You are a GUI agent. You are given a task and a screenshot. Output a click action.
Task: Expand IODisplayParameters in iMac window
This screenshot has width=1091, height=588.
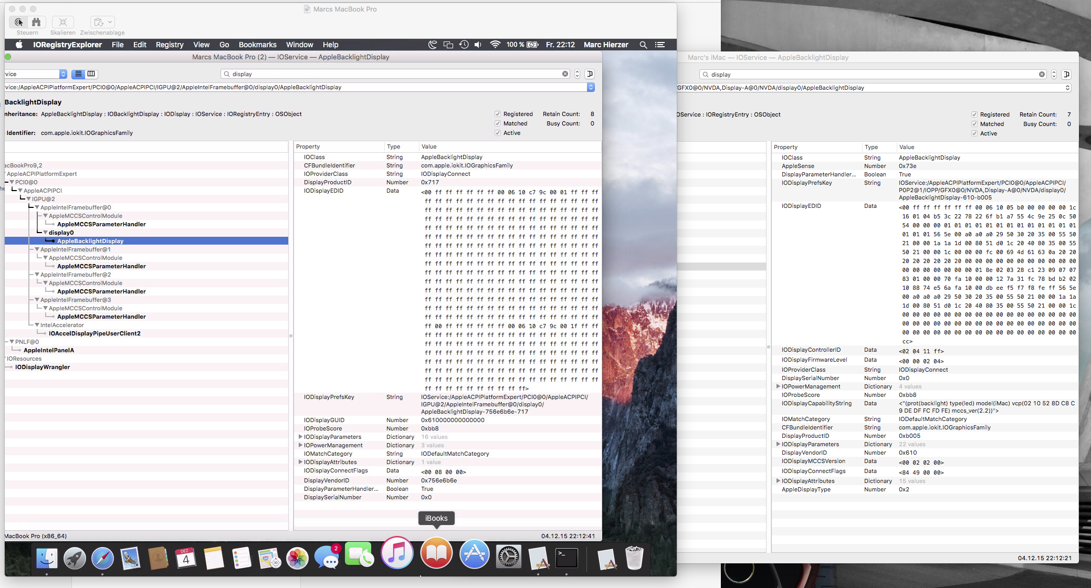[778, 444]
